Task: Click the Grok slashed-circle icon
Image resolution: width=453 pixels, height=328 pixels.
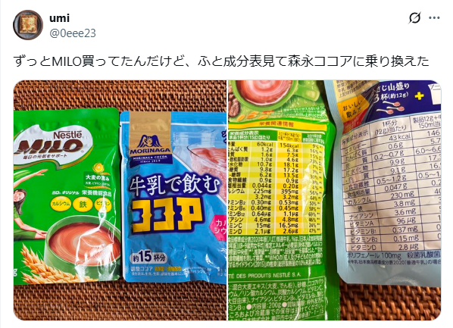Action: (414, 18)
